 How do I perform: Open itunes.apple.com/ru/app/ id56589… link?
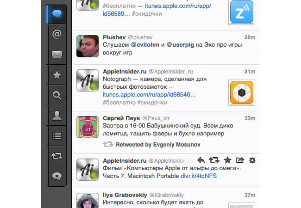coord(157,10)
